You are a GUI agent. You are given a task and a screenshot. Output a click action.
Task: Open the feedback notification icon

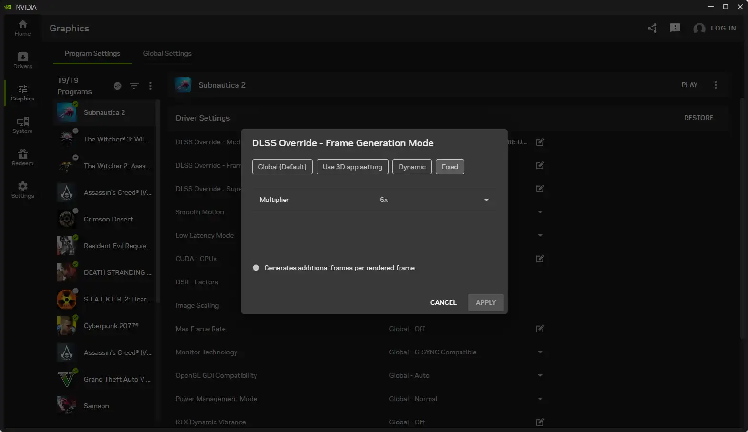click(675, 28)
